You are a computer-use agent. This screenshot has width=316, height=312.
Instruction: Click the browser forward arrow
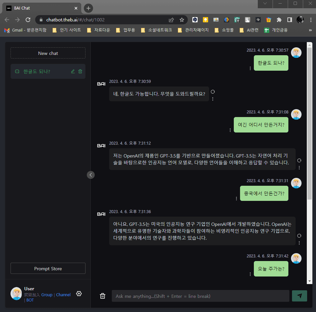tap(17, 20)
